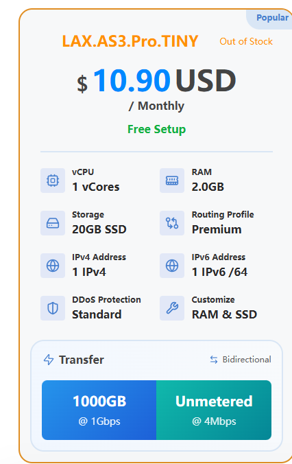The image size is (292, 464).
Task: Click the Routing Profile arrows icon
Action: coord(172,223)
